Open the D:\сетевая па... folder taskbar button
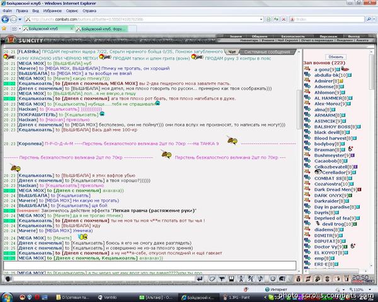This screenshot has width=378, height=302. coord(72,298)
